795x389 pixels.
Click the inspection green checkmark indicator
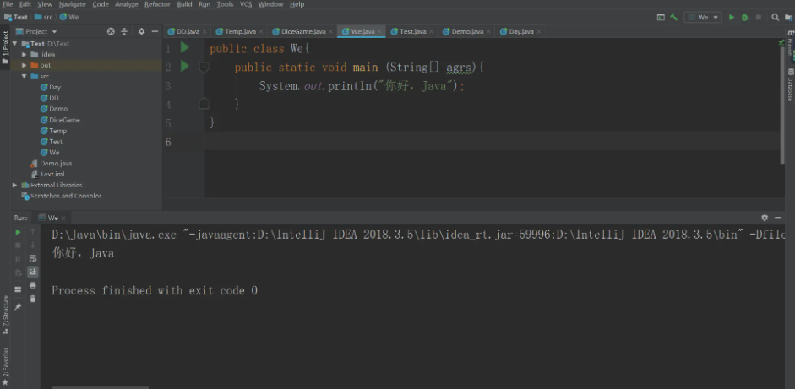781,42
